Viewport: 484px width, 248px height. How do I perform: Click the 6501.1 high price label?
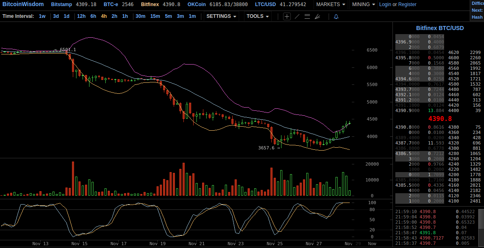tap(65, 50)
